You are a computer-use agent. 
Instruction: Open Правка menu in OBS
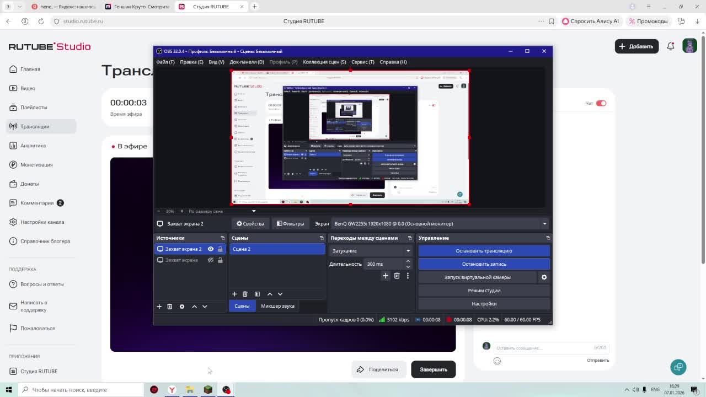(191, 62)
